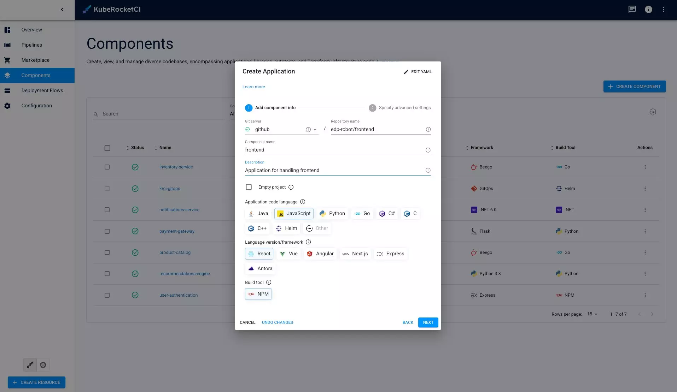The image size is (677, 392).
Task: Cancel the Create Application dialog
Action: [247, 322]
